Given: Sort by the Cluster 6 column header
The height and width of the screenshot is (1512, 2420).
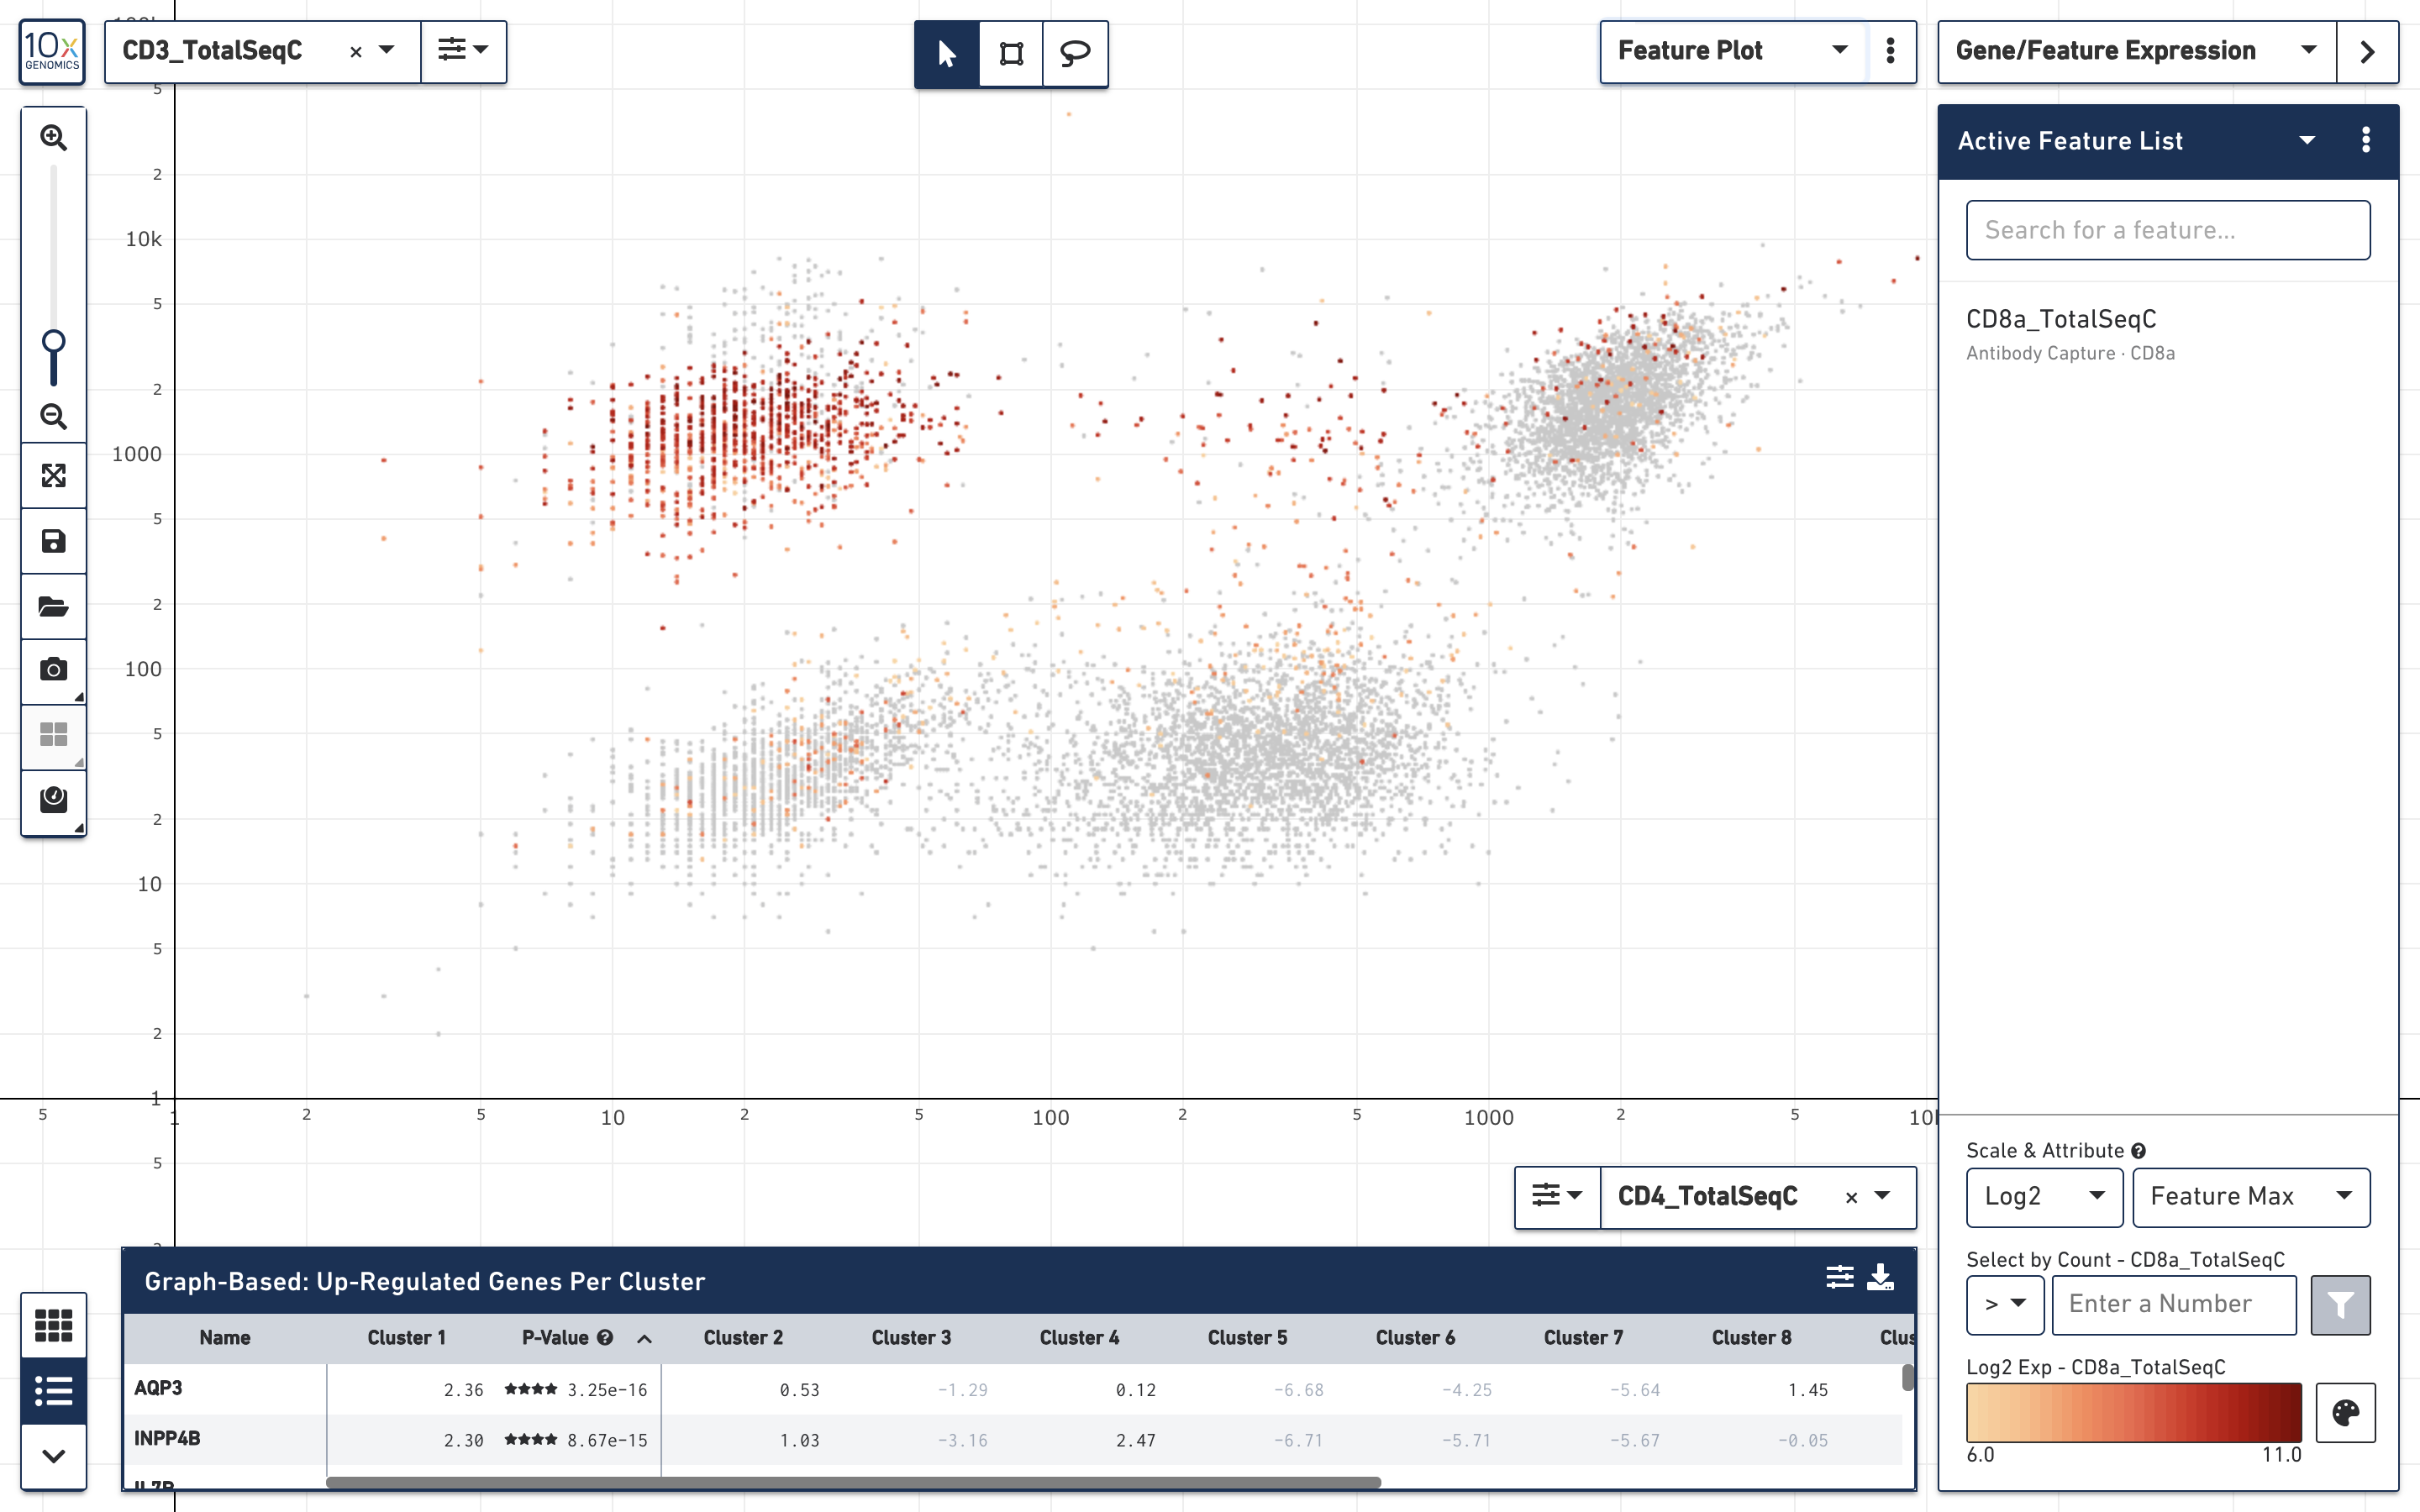Looking at the screenshot, I should tap(1415, 1338).
